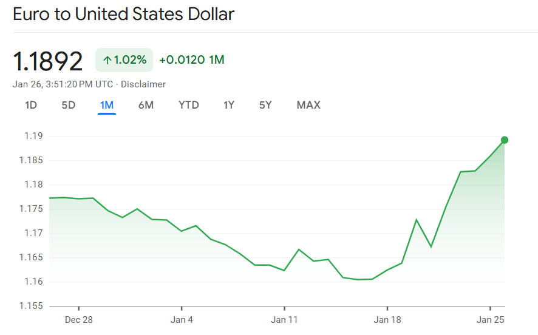Click the Euro to United States Dollar title
This screenshot has width=538, height=335.
(123, 15)
